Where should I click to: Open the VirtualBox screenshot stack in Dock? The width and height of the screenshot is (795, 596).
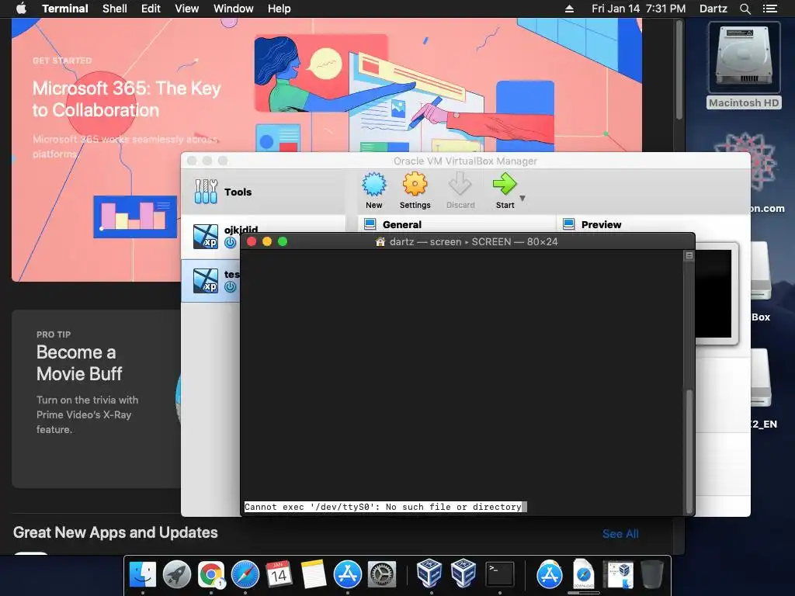point(618,575)
